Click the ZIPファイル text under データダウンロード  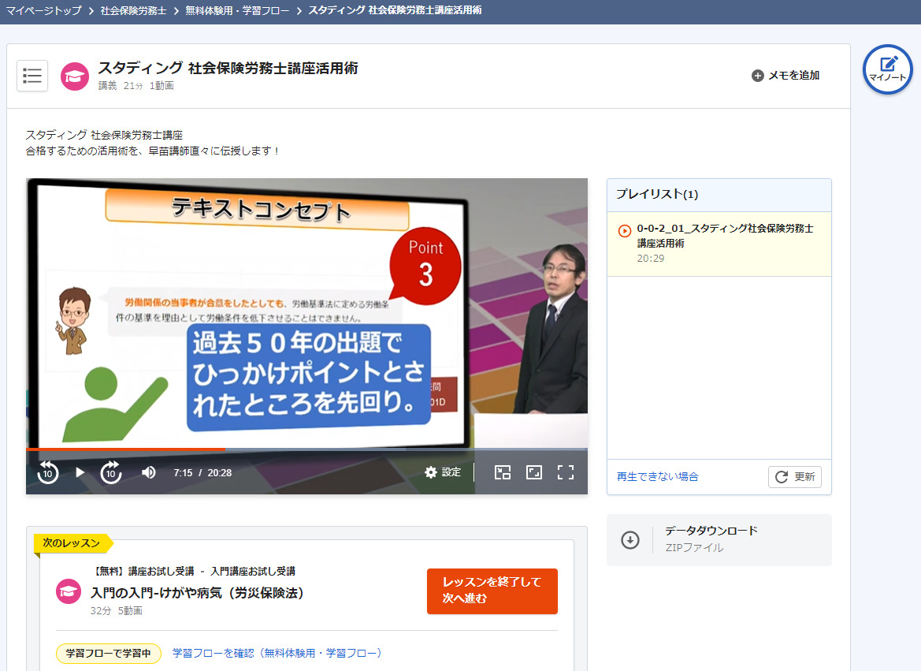coord(694,547)
